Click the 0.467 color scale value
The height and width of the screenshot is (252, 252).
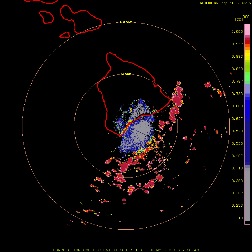point(237,156)
